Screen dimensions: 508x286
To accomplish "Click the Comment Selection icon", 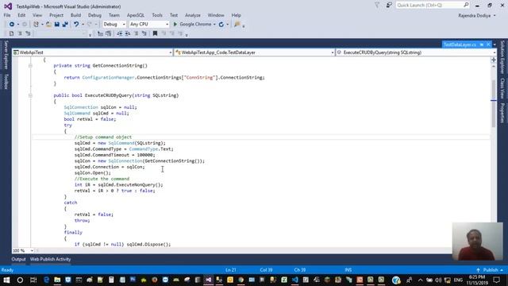I will (x=136, y=33).
